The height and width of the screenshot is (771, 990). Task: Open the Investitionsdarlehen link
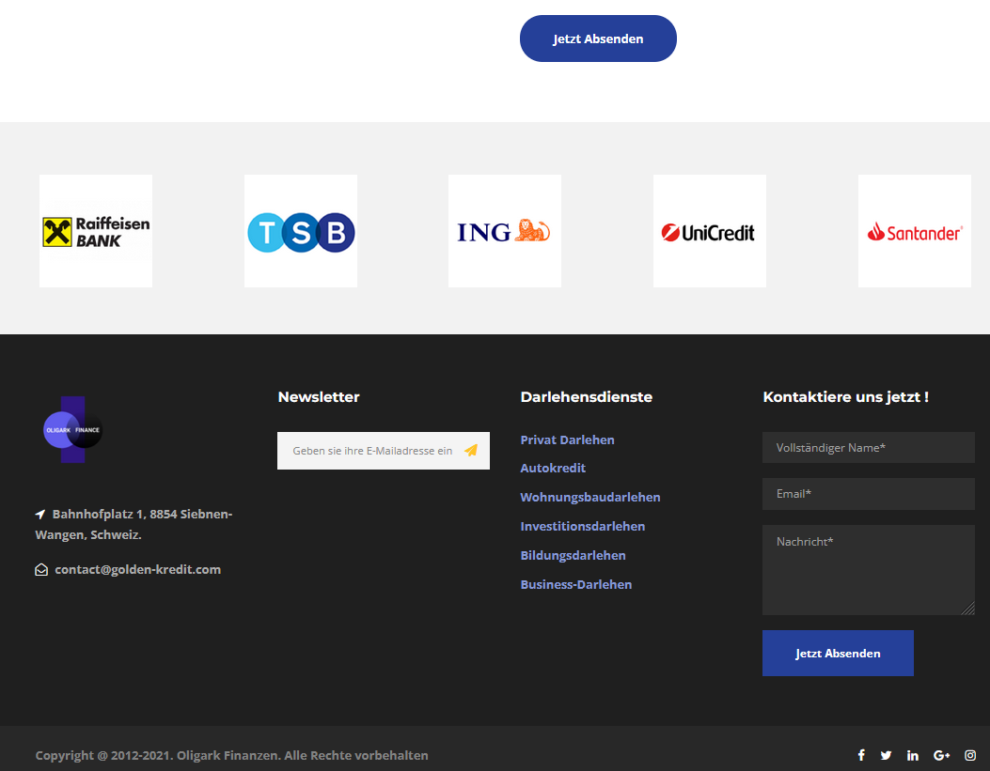point(583,526)
